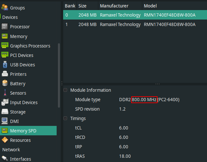
Task: Select the Battery icon
Action: pyautogui.click(x=5, y=83)
